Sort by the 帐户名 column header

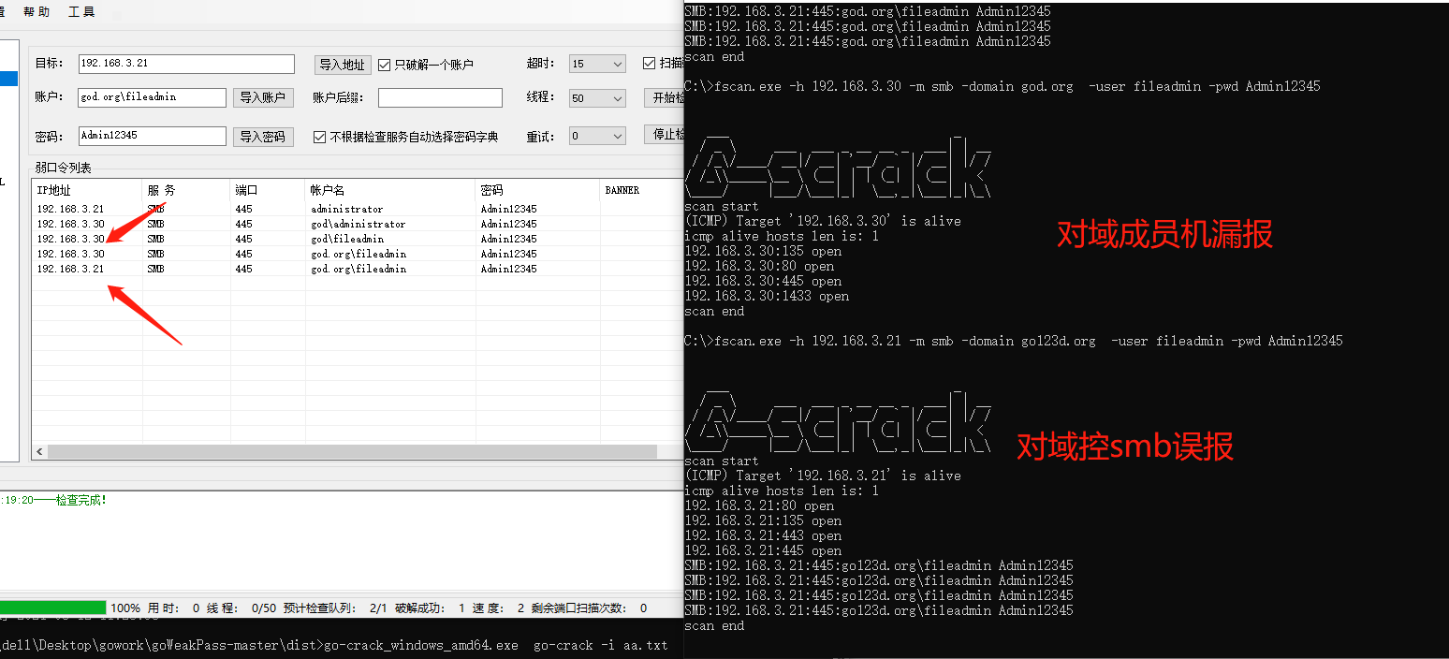pyautogui.click(x=391, y=190)
